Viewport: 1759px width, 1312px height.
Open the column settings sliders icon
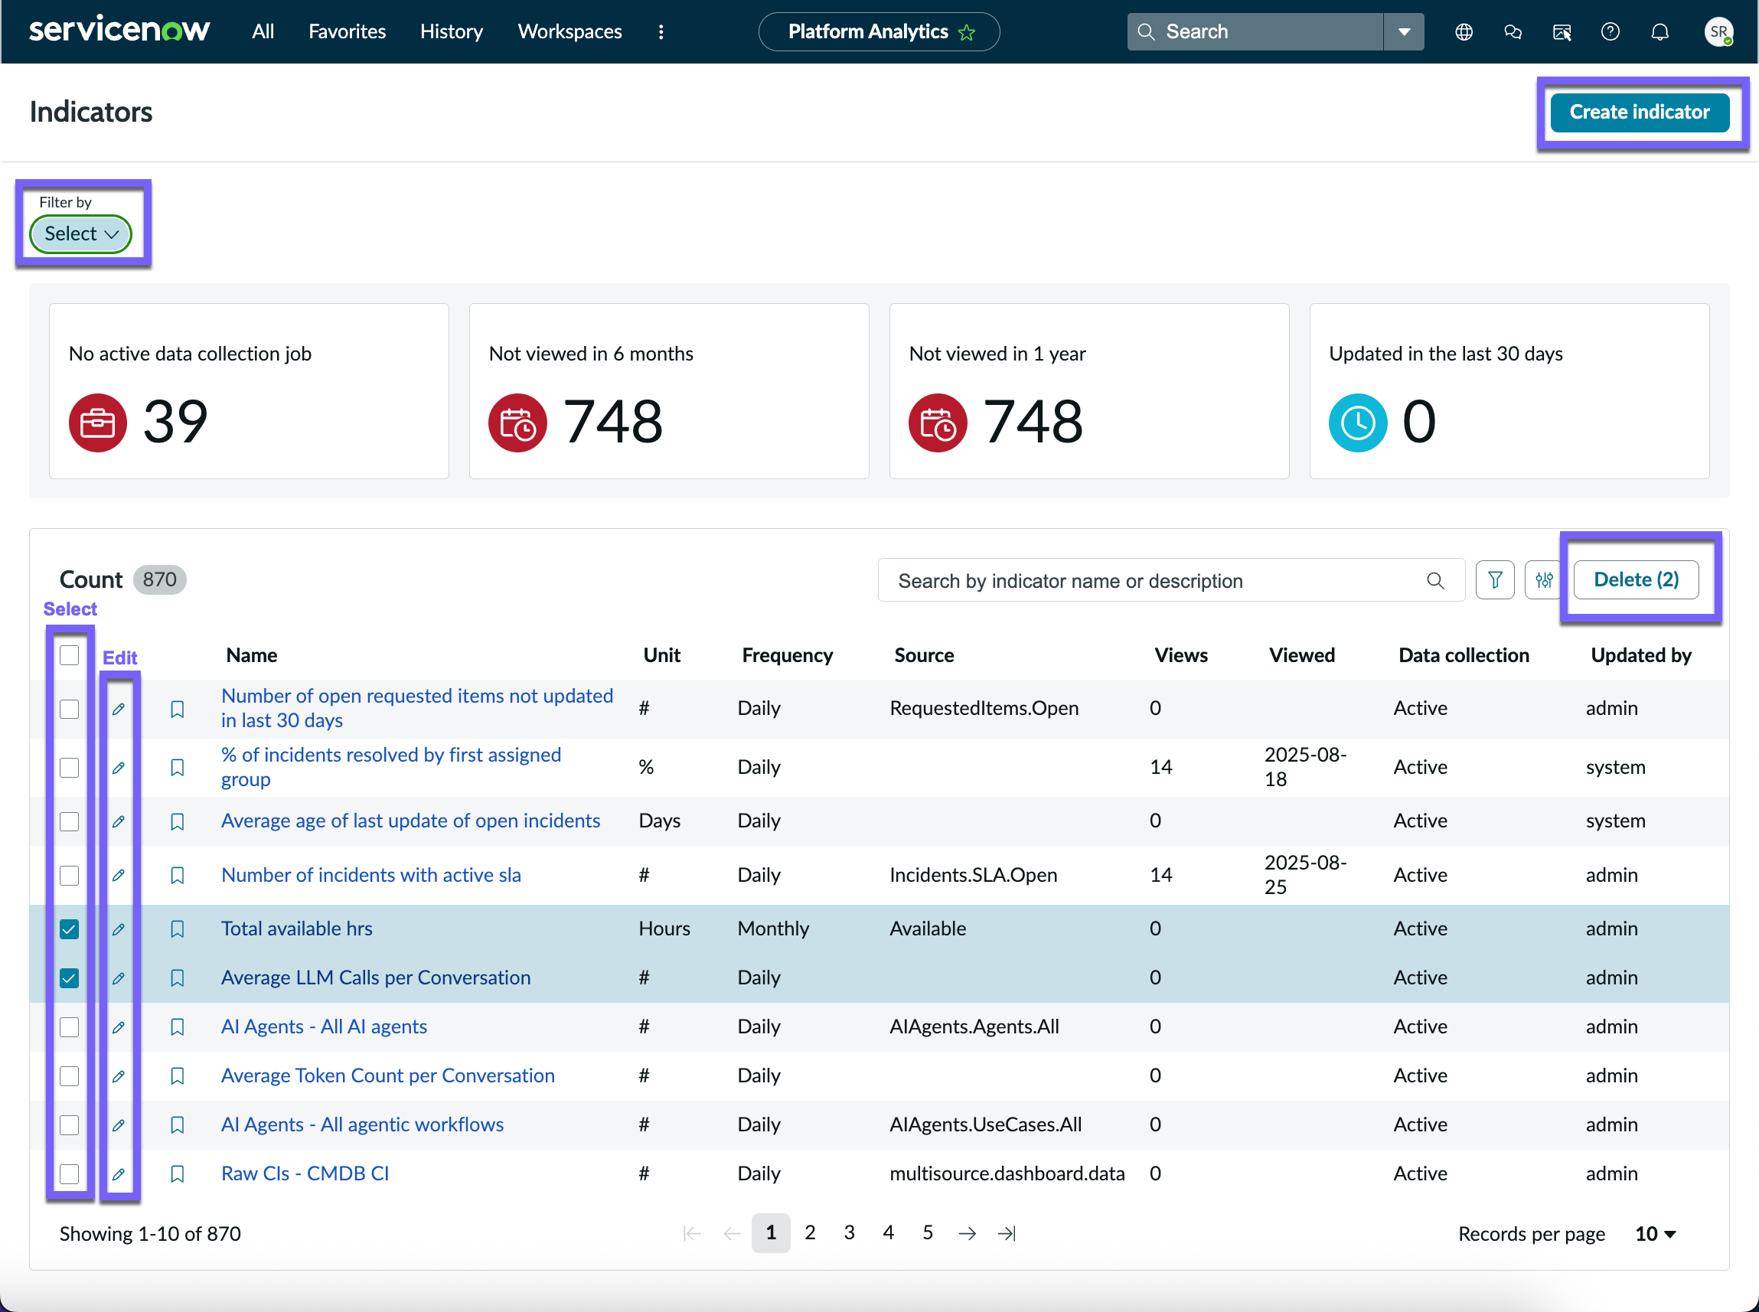(x=1544, y=580)
